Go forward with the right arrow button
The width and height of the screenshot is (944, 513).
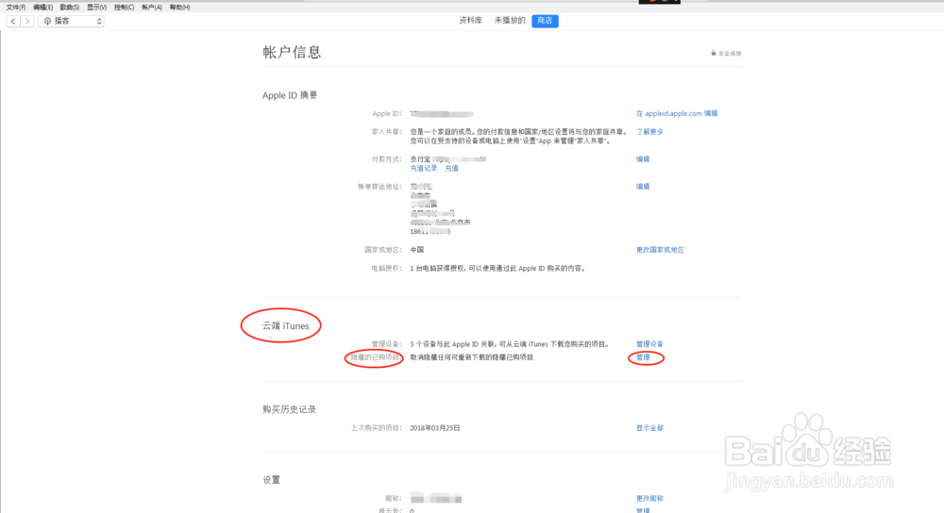(27, 21)
